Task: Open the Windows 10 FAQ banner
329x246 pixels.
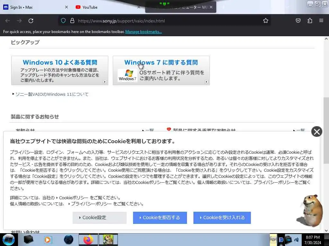Action: [60, 70]
